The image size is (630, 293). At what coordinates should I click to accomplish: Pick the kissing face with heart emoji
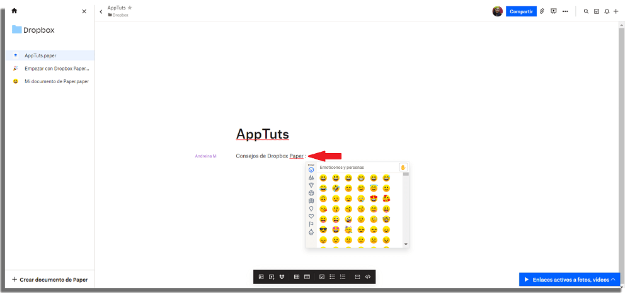[x=323, y=209]
